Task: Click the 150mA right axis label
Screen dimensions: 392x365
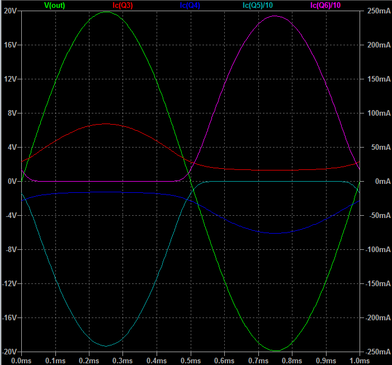Action: 379,79
